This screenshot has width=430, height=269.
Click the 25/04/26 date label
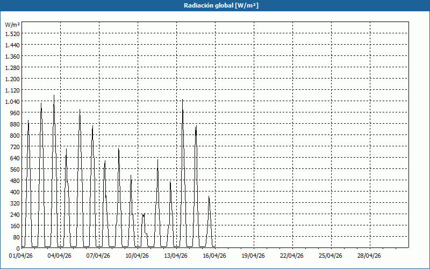(331, 256)
